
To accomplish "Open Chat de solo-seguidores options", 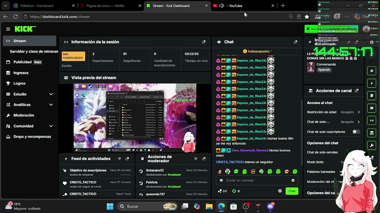I will (x=333, y=122).
